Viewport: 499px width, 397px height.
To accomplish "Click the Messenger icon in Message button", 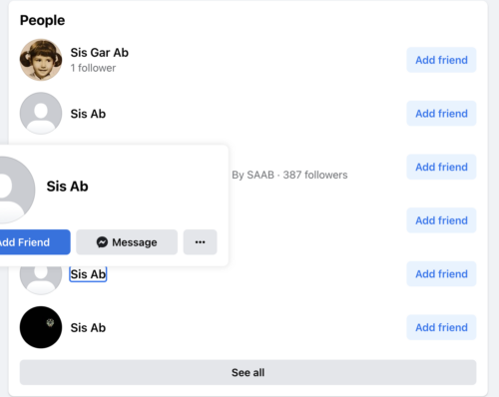I will coord(102,242).
